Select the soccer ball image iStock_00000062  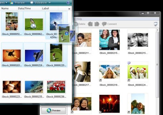click(34, 24)
